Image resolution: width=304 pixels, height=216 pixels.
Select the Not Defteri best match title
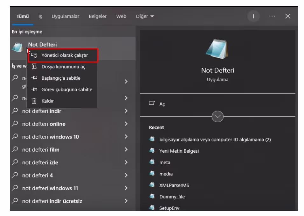click(43, 45)
